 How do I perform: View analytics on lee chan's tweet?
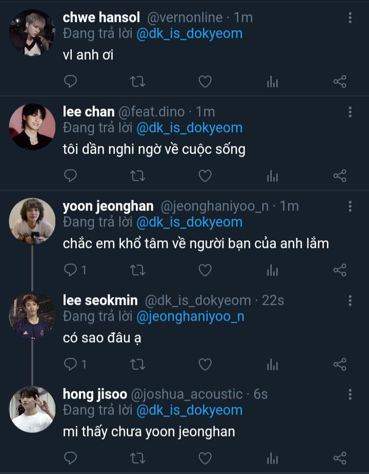(272, 176)
